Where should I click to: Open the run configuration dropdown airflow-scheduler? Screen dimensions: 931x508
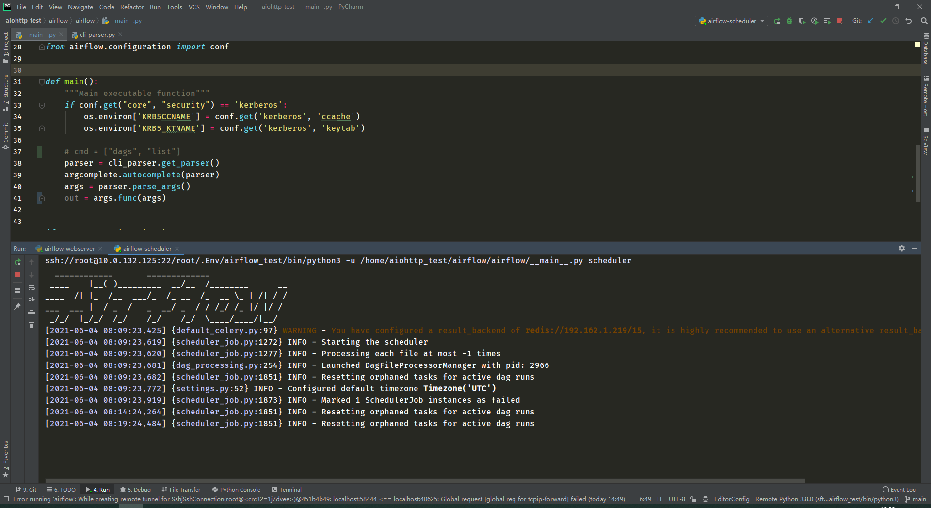[732, 21]
